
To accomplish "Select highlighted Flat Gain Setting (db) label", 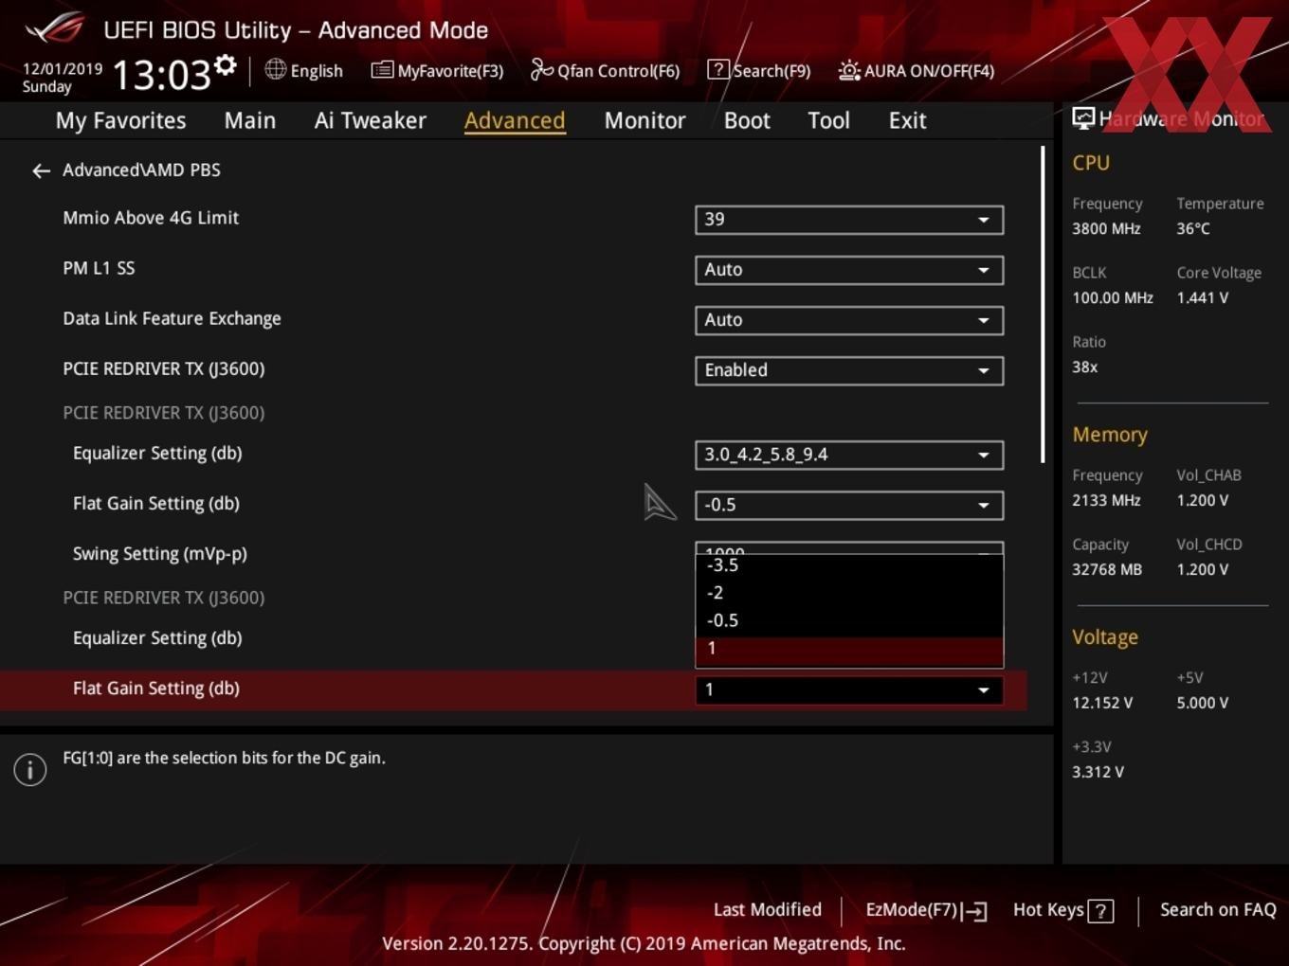I will coord(156,689).
